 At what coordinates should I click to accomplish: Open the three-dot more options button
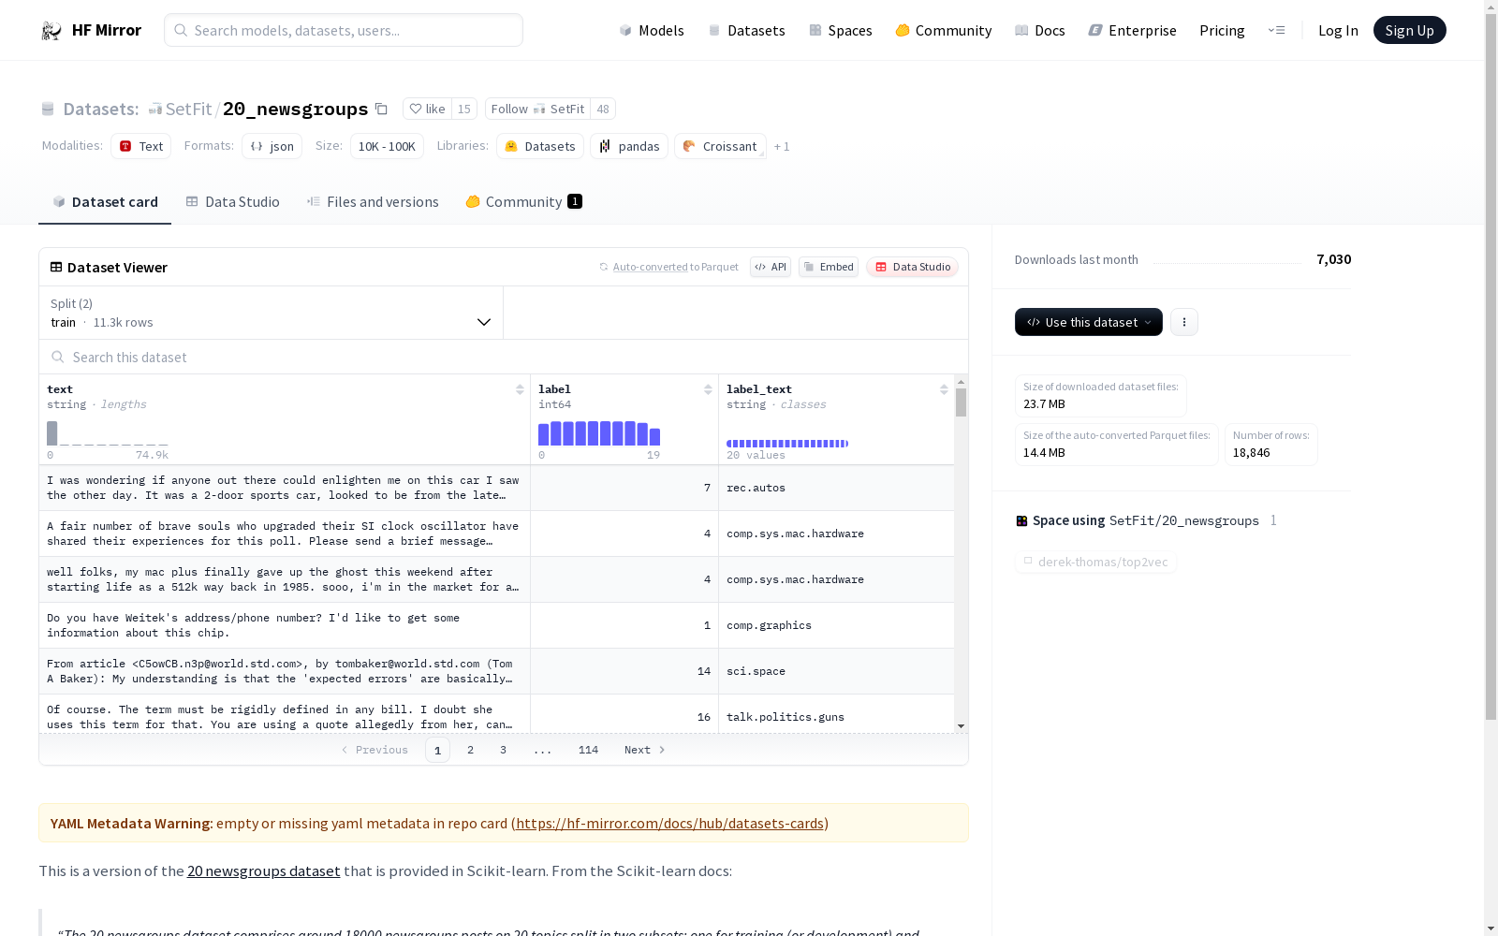1184,322
